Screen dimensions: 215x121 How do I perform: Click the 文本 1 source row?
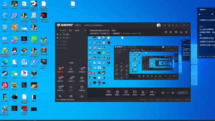(71, 38)
